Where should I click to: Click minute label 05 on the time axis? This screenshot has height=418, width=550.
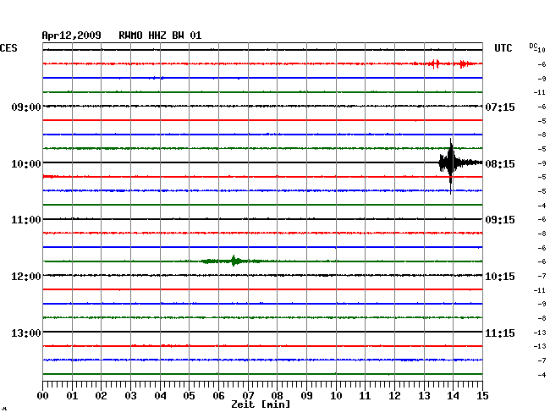click(x=189, y=396)
